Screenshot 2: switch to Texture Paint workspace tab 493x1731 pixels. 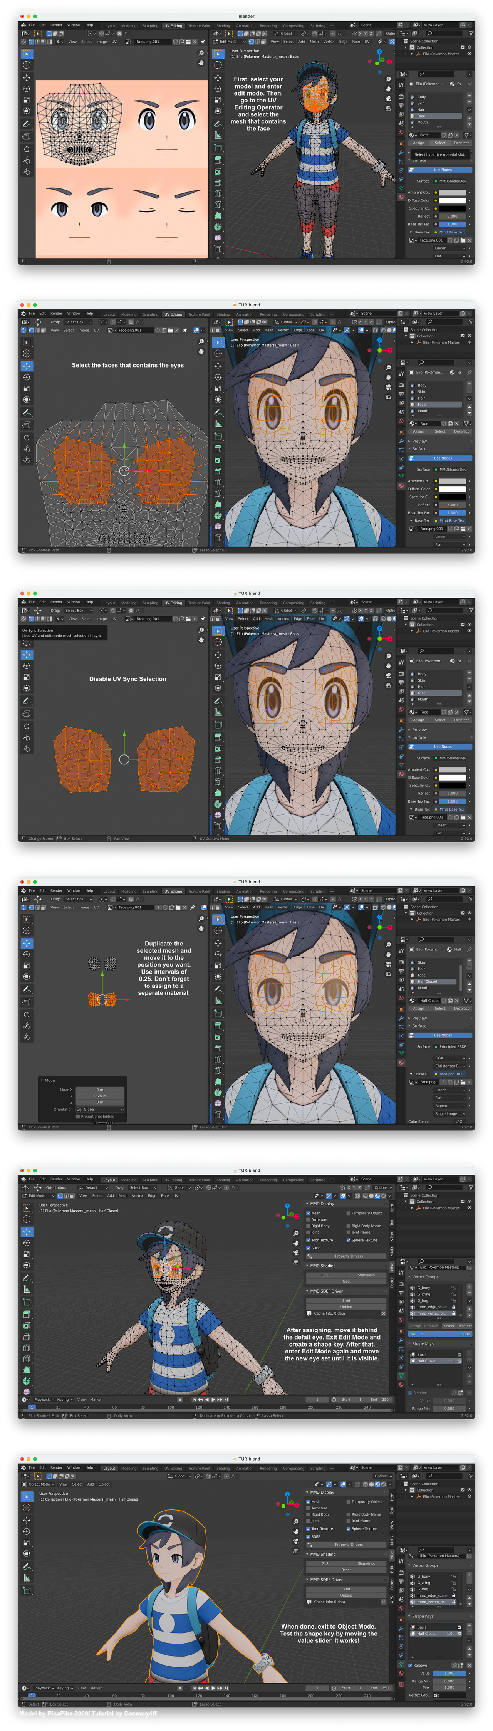click(199, 314)
